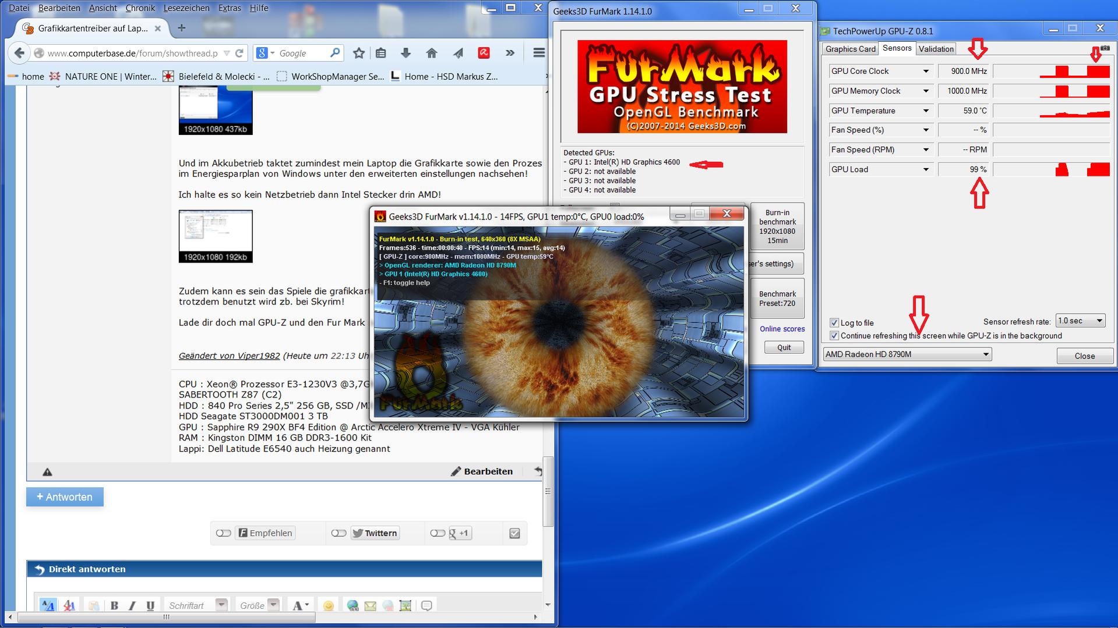Go back with Firefox back arrow
1118x628 pixels.
coord(19,53)
